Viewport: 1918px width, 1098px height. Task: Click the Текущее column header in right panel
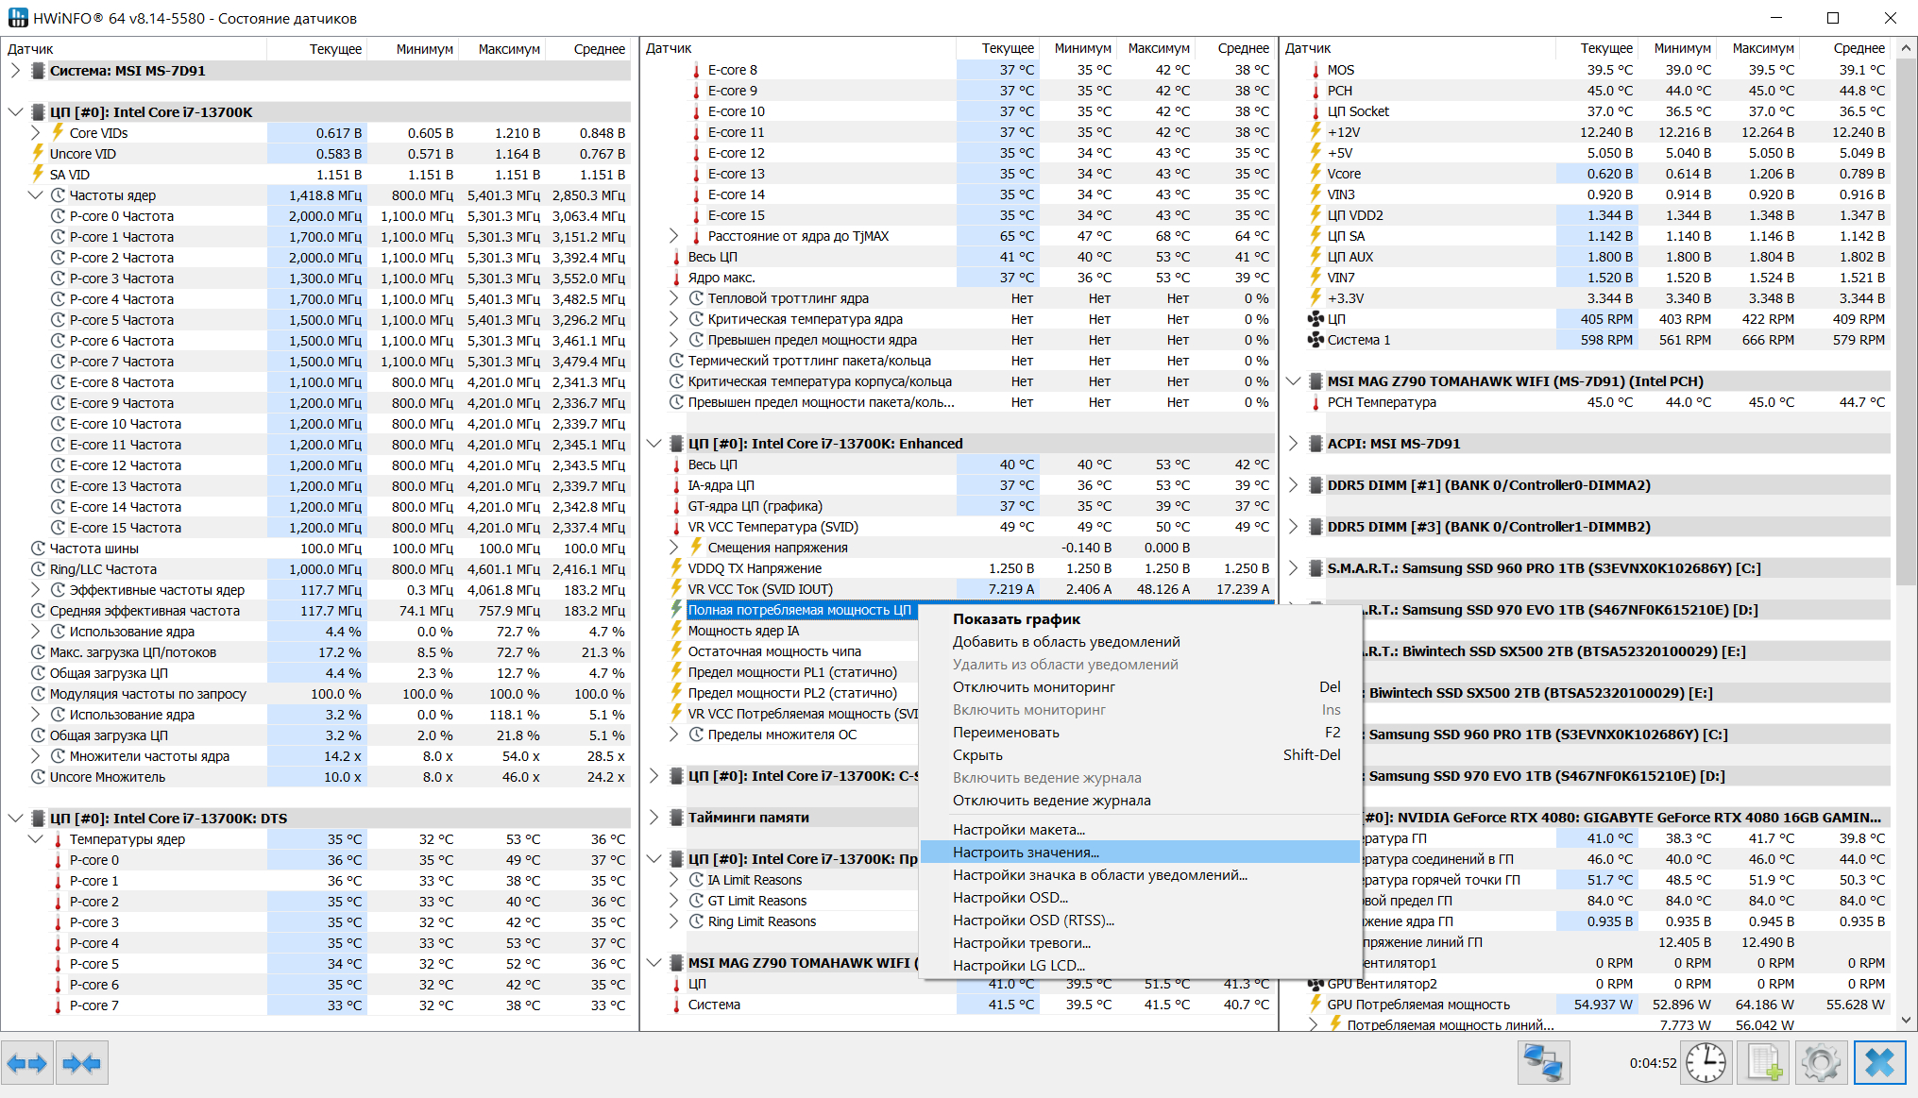(x=1605, y=48)
